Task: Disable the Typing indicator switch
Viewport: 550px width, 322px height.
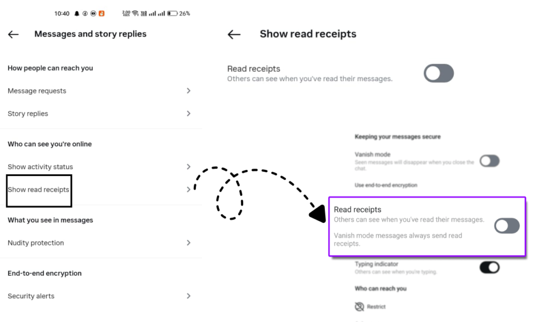Action: click(x=489, y=267)
